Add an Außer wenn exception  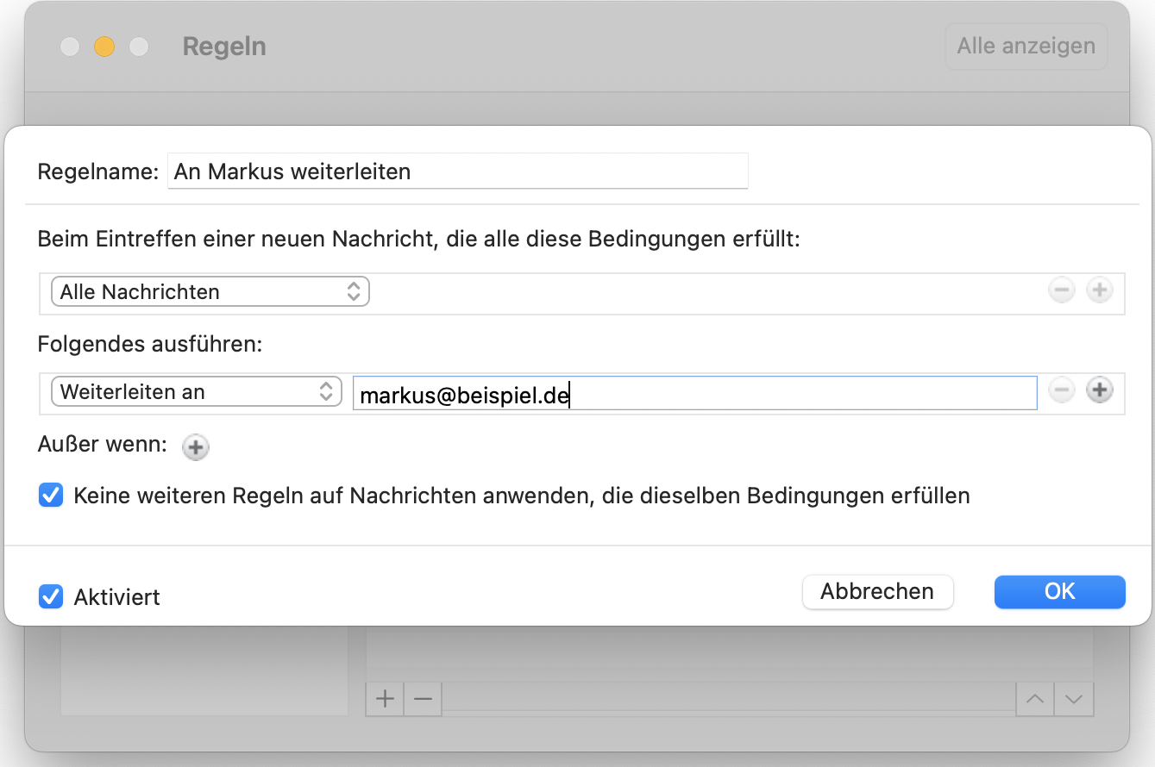(196, 447)
